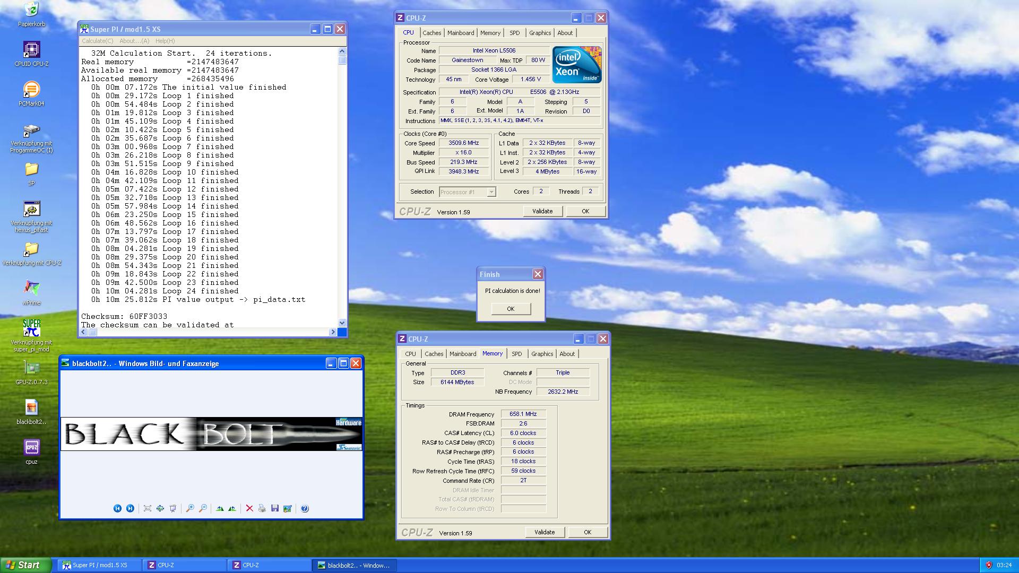Save image copy with floppy disk icon

[275, 508]
